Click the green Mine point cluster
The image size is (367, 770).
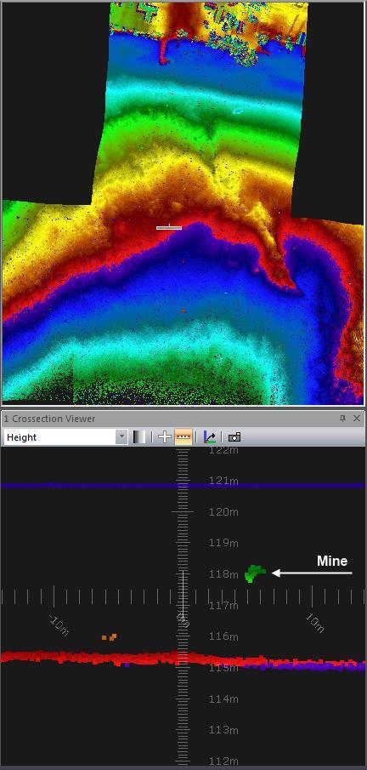point(255,573)
